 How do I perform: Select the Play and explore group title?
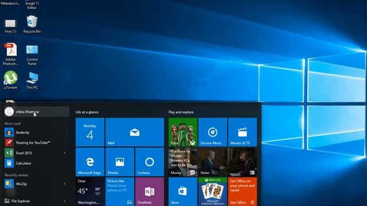pyautogui.click(x=181, y=112)
